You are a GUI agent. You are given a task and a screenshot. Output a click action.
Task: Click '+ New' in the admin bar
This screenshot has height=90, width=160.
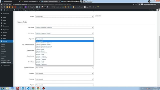click(20, 10)
